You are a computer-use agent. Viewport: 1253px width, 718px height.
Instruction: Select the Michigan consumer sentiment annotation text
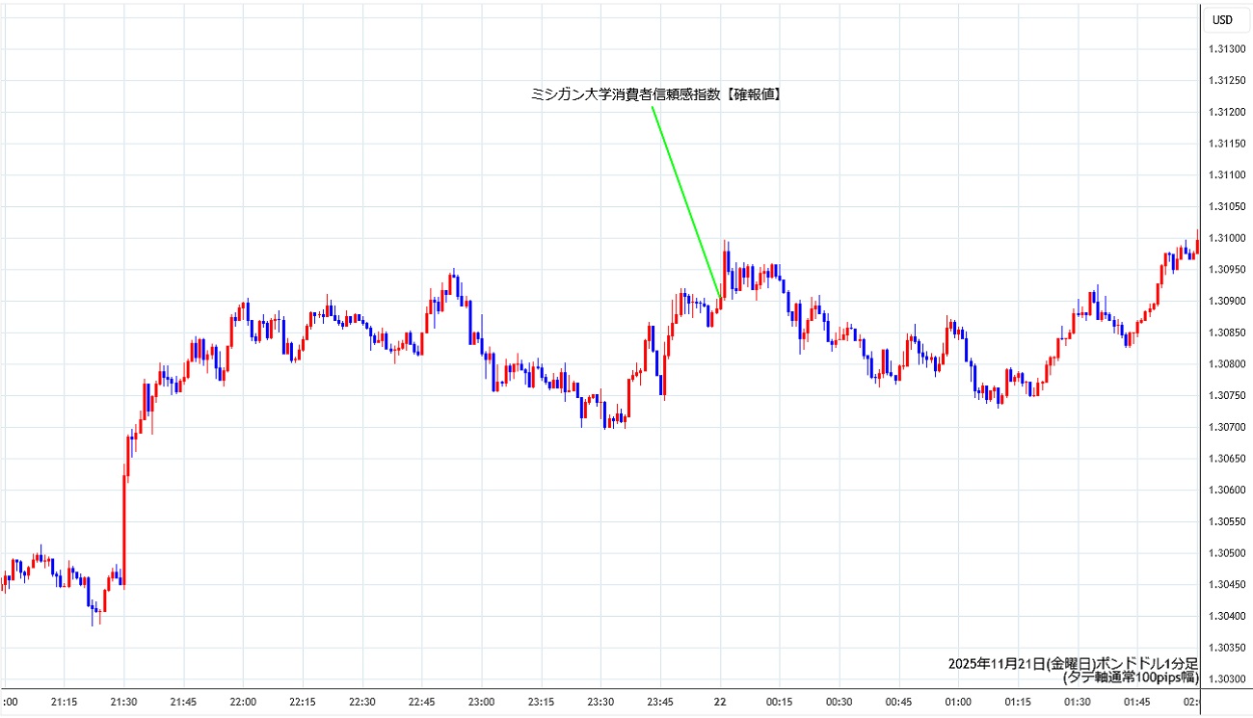coord(656,94)
